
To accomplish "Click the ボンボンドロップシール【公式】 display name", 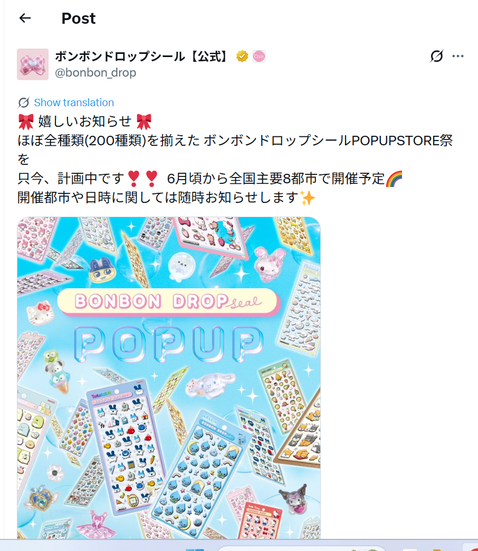I will pyautogui.click(x=143, y=56).
